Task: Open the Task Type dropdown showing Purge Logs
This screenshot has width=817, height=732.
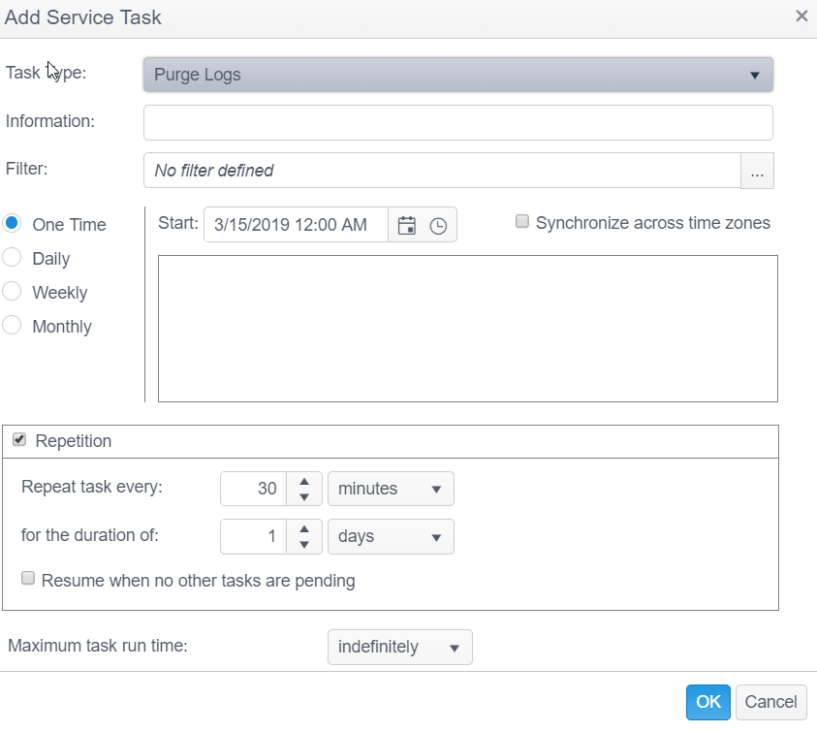Action: (457, 75)
